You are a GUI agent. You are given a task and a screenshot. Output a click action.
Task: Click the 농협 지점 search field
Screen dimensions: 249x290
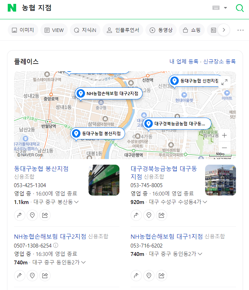pos(115,8)
